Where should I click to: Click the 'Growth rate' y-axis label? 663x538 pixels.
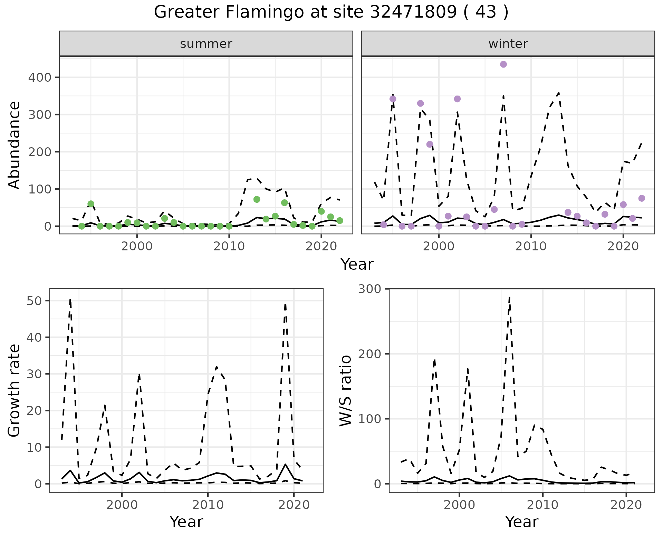pyautogui.click(x=15, y=390)
